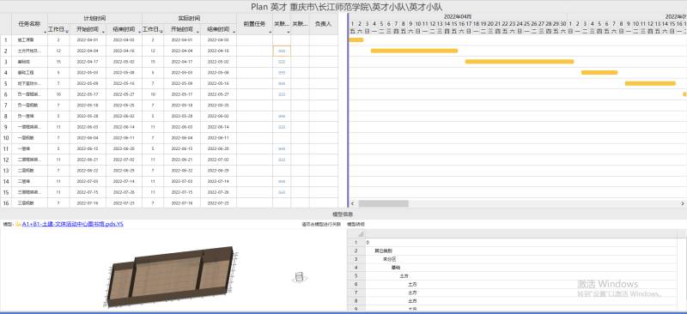Click the model link icon in row 6
687x314 pixels.
(x=282, y=94)
